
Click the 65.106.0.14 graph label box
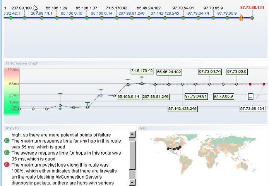point(129,97)
